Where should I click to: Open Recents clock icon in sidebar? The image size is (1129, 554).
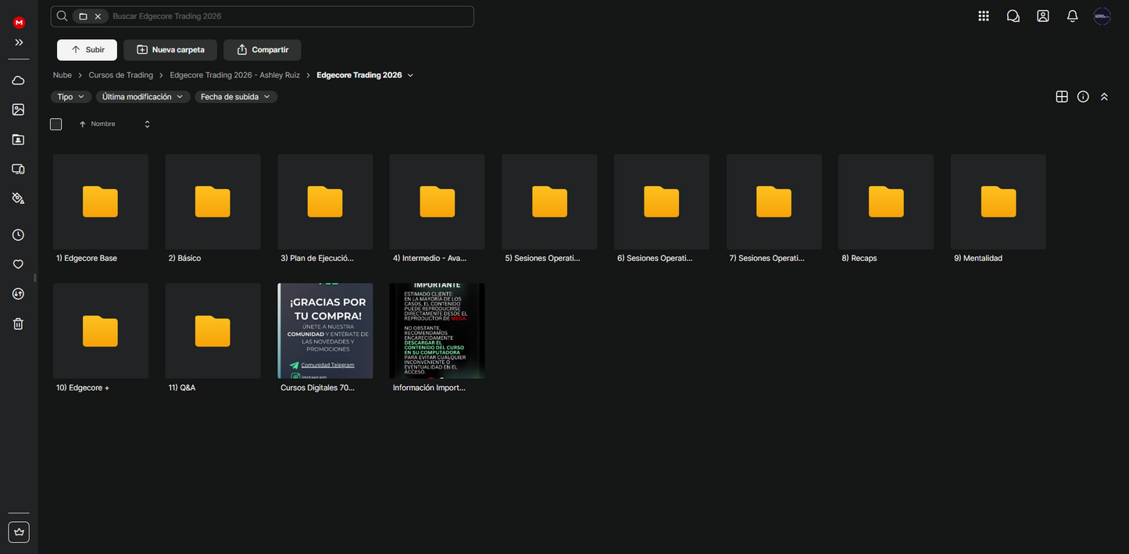18,235
